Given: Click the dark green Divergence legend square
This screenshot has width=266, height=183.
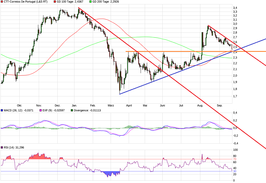Looking at the screenshot, I should (72, 110).
